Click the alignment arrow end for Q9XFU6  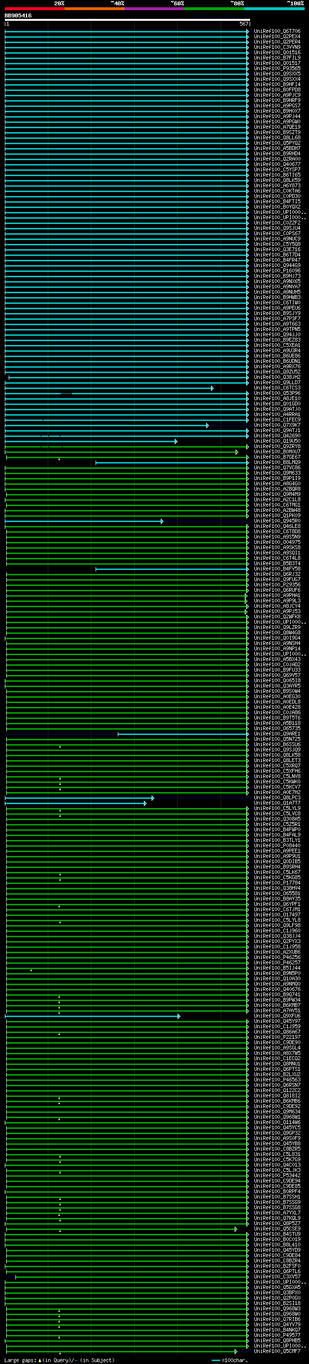(x=179, y=1016)
